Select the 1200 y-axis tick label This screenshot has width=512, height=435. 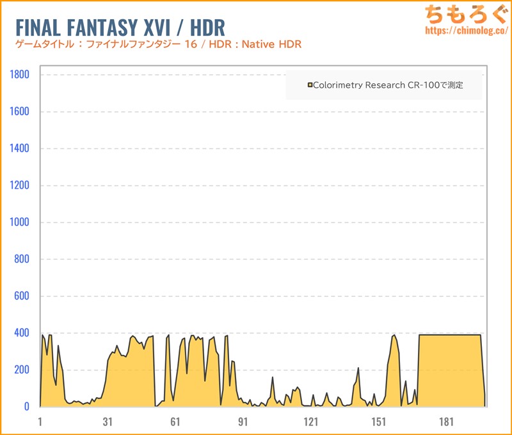[x=19, y=186]
